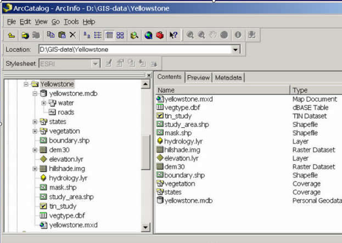Click the Copy toolbar icon

(x=51, y=35)
